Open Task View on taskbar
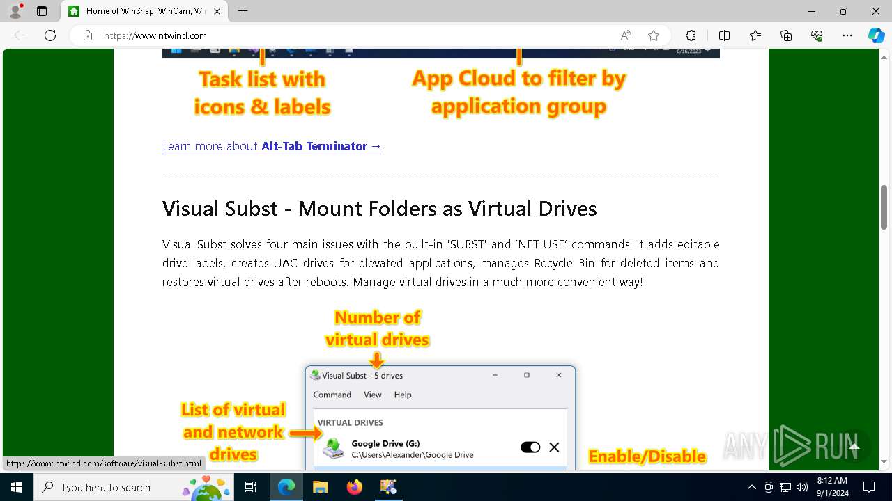892x501 pixels. click(x=252, y=487)
